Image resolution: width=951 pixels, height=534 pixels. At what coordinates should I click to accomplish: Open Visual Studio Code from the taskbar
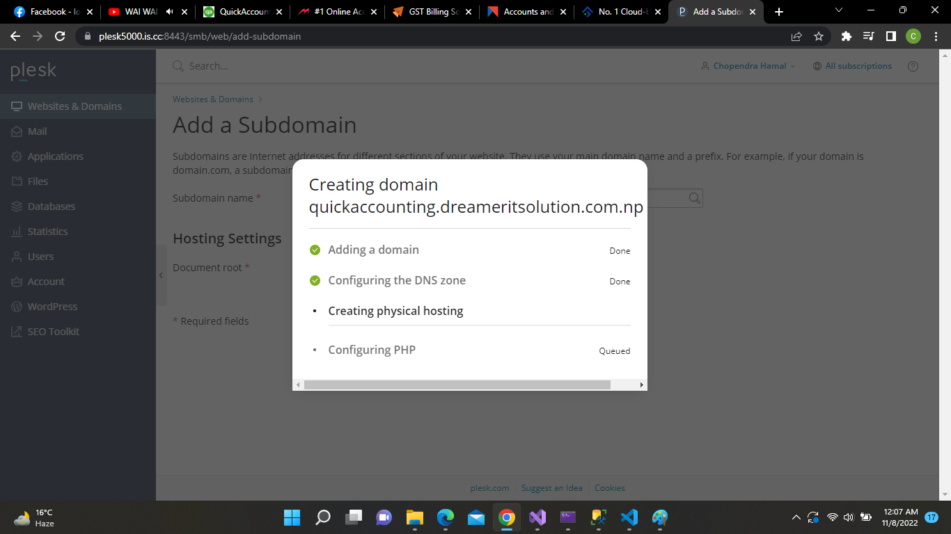629,517
